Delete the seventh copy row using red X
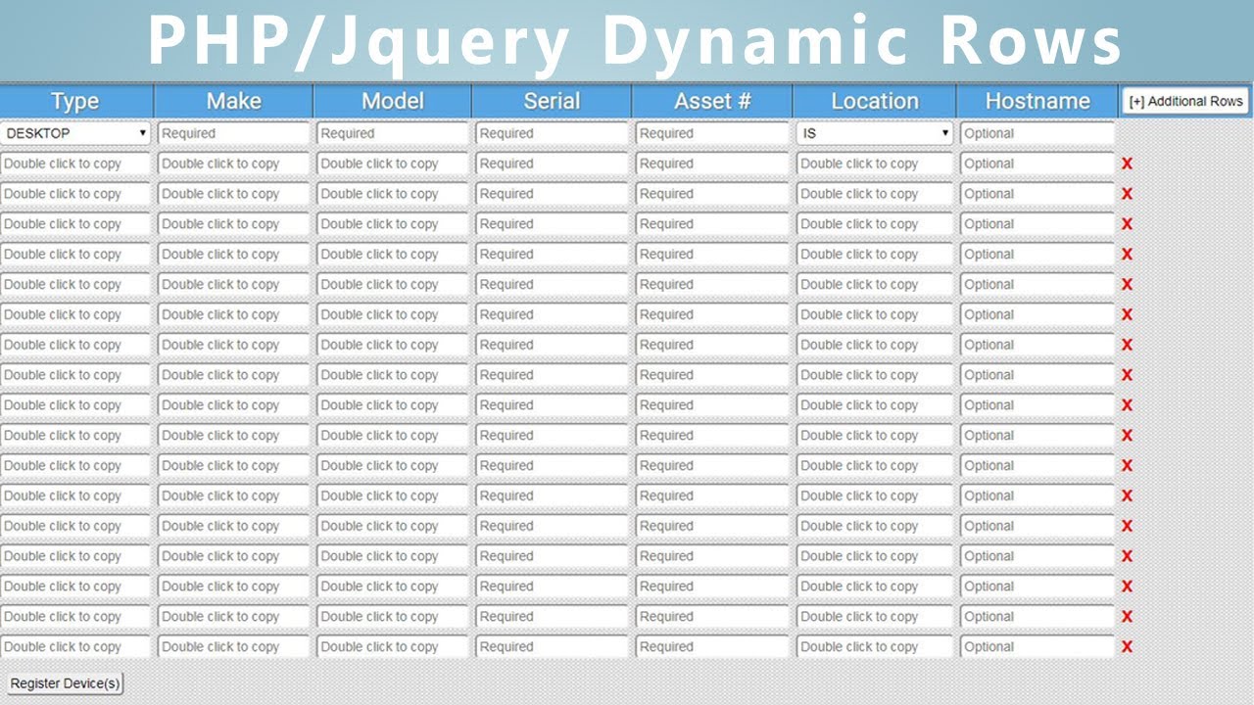The width and height of the screenshot is (1254, 705). point(1127,345)
